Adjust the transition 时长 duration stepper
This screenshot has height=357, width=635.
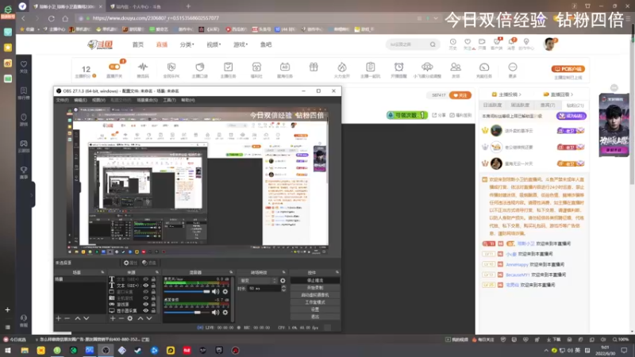[283, 289]
